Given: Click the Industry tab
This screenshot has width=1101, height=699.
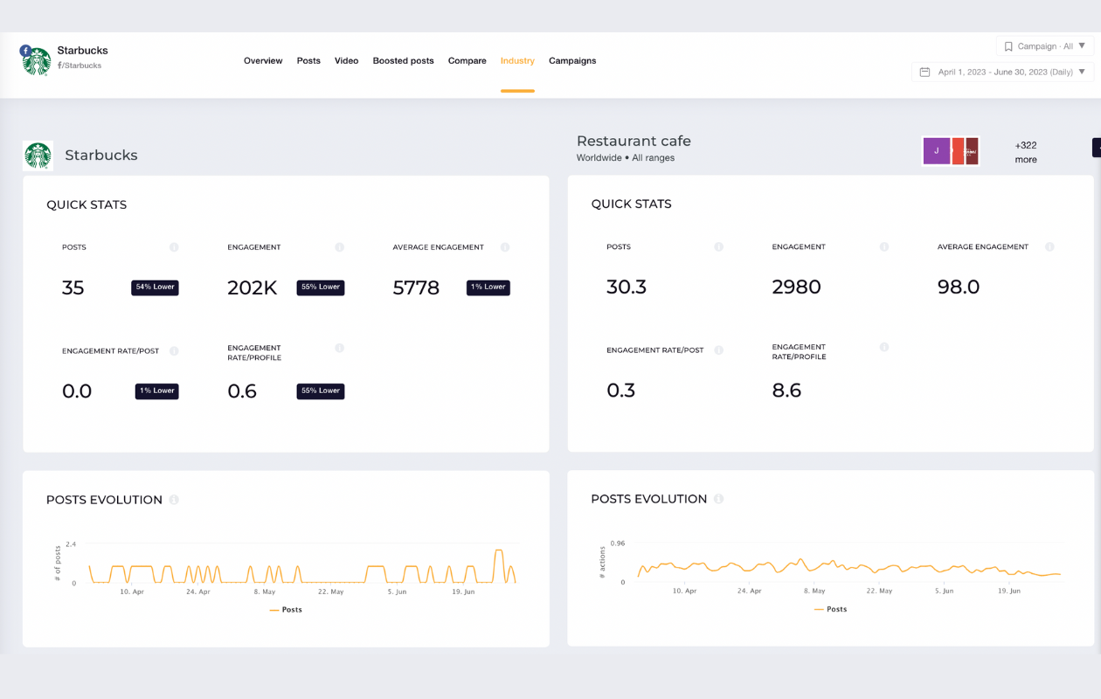Looking at the screenshot, I should (517, 61).
